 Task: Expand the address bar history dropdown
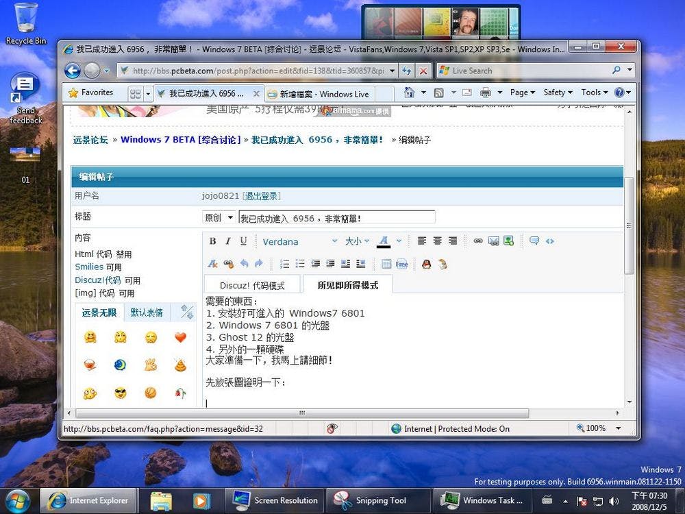pyautogui.click(x=393, y=71)
